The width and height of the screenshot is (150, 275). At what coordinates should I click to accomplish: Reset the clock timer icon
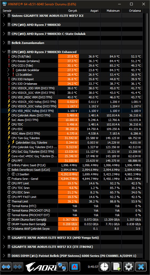pos(104,267)
